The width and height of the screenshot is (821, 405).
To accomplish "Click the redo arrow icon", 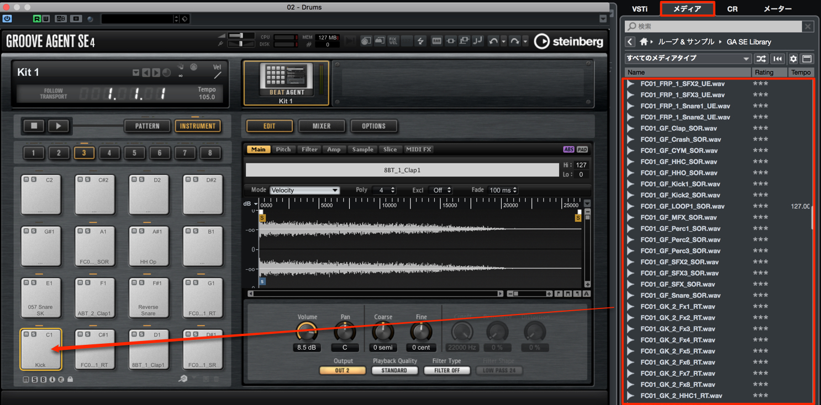I will tap(515, 41).
